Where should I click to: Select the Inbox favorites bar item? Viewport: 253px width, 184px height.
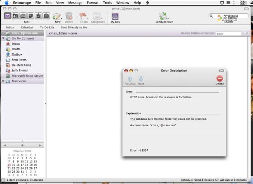pos(10,28)
